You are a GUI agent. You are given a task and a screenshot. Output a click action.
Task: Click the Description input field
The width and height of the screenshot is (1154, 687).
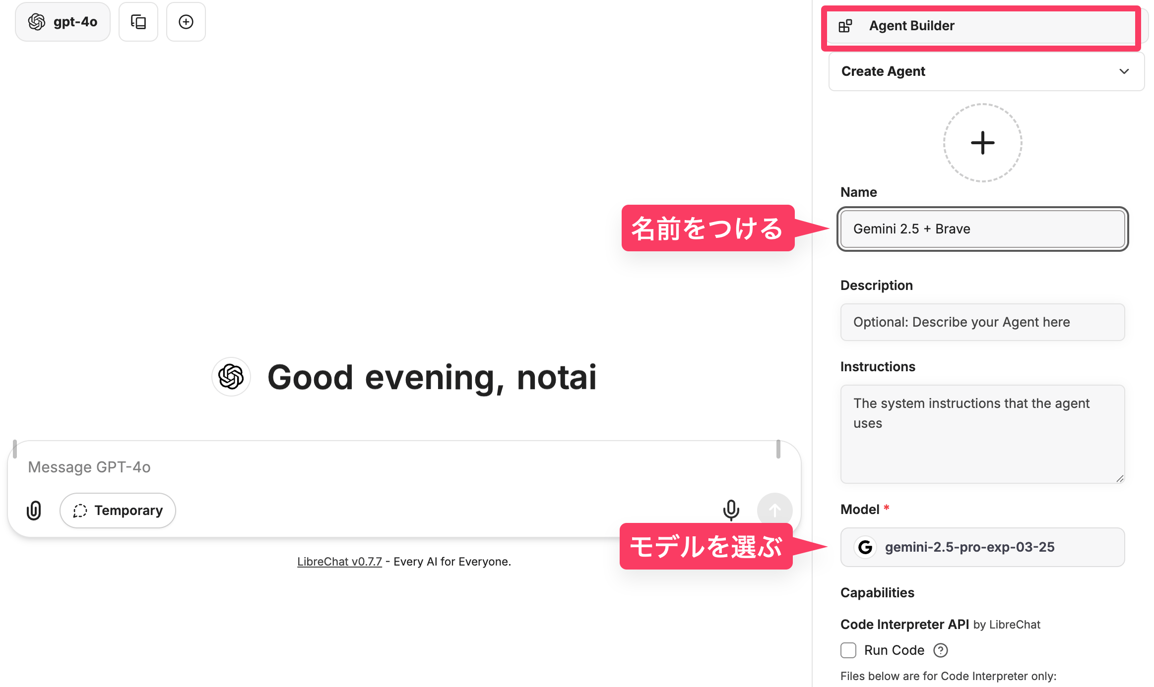coord(982,322)
